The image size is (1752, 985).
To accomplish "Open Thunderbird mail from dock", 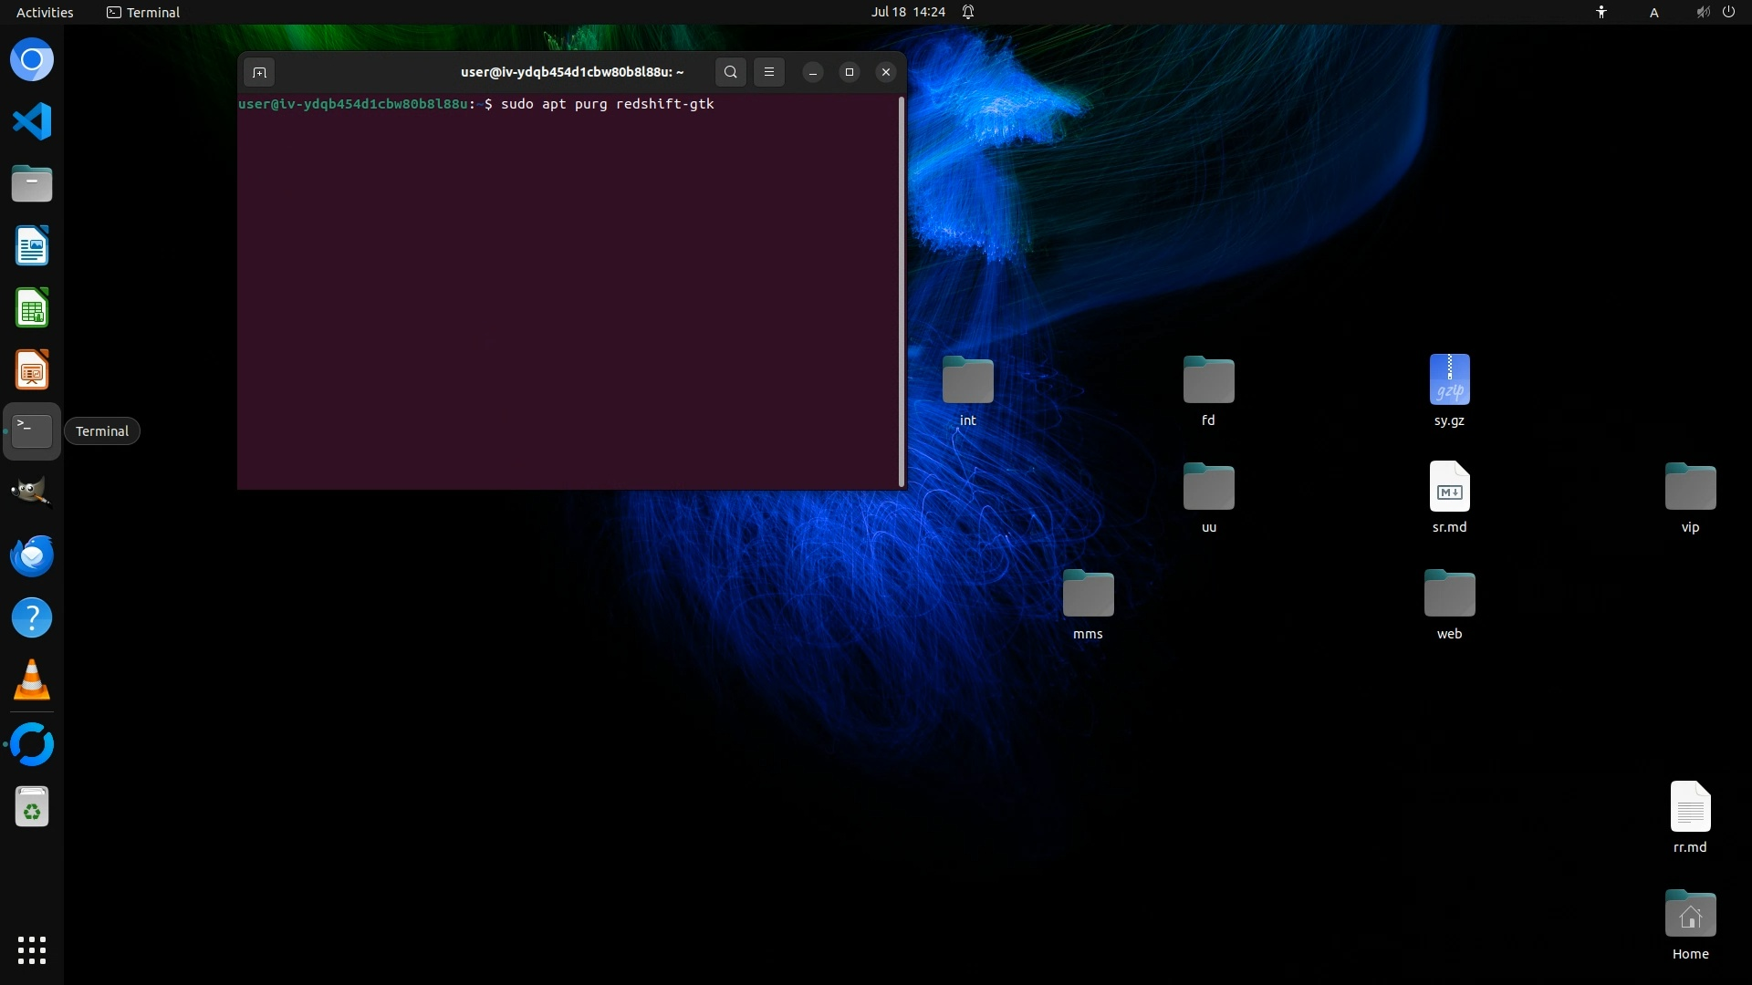I will pos(32,555).
